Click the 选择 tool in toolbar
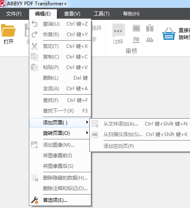The image size is (190, 208). (x=97, y=28)
